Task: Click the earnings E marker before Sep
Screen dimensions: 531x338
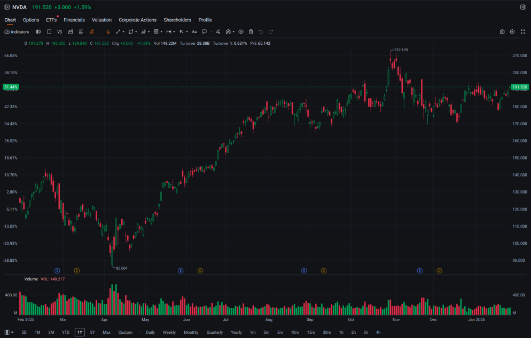Action: coord(304,271)
